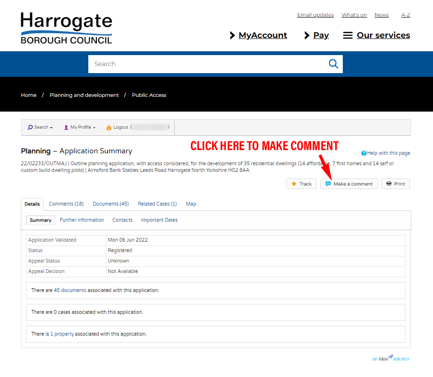Screen dimensions: 433x377
Task: Select the Related Cases (1) tab
Action: pyautogui.click(x=157, y=204)
